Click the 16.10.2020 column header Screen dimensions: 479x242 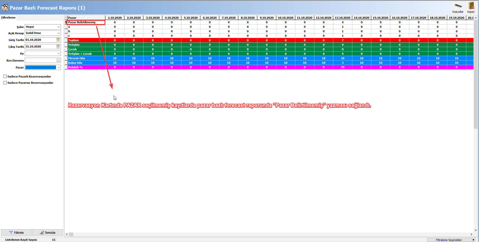click(400, 18)
